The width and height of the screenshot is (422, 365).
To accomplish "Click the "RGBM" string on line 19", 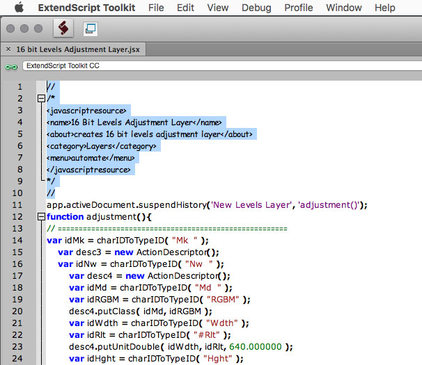I will [x=223, y=300].
